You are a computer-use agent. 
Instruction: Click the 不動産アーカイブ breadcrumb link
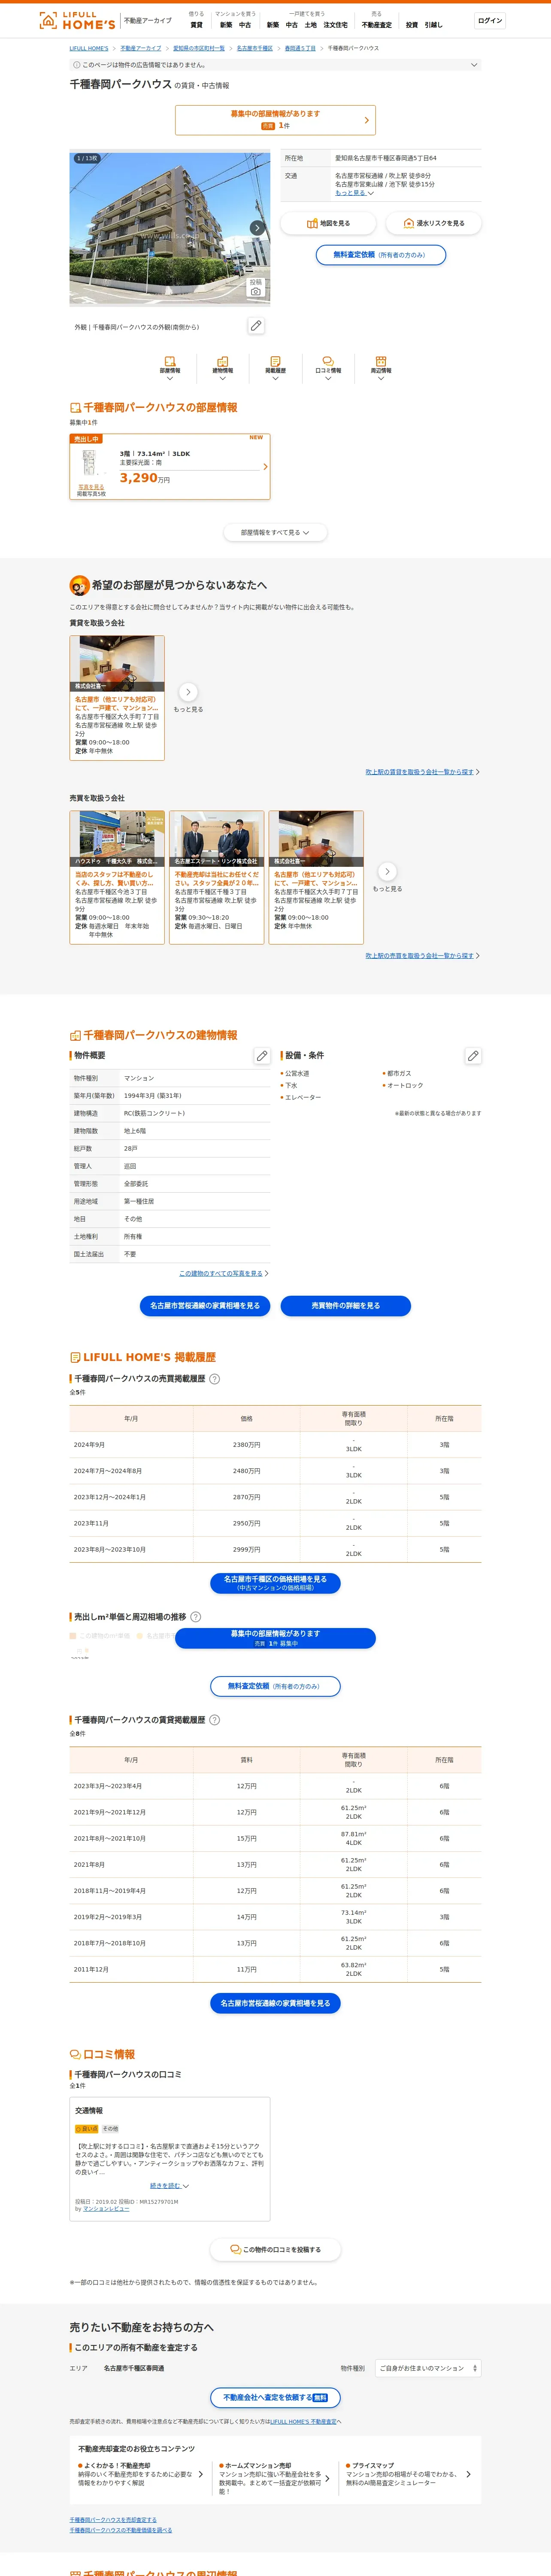point(141,48)
